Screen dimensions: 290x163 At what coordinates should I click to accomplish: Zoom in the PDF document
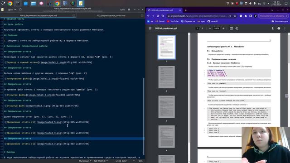[x=223, y=29]
